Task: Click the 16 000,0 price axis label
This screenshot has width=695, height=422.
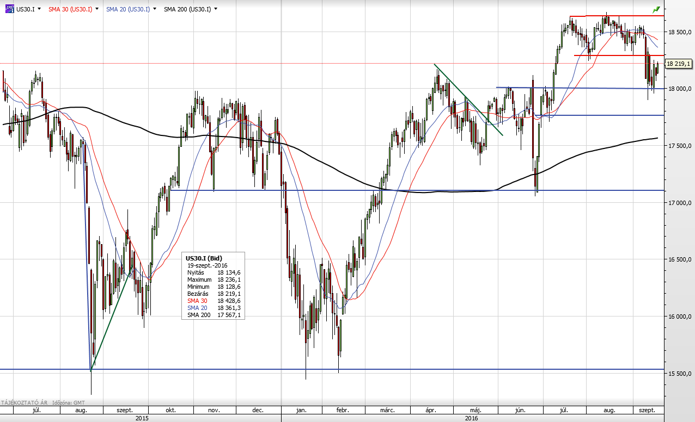Action: click(x=680, y=316)
